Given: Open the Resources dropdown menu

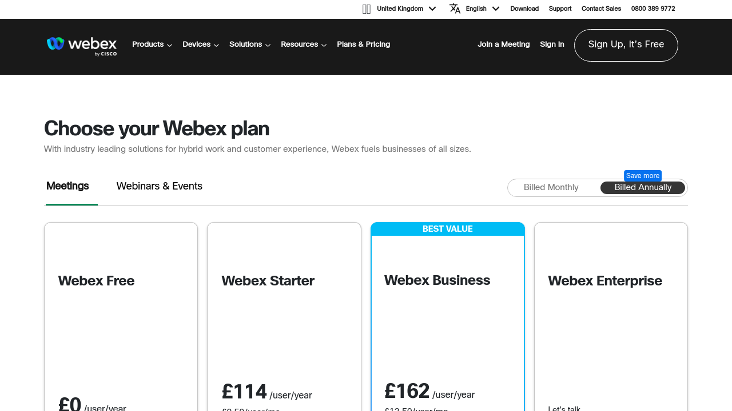Looking at the screenshot, I should 304,45.
